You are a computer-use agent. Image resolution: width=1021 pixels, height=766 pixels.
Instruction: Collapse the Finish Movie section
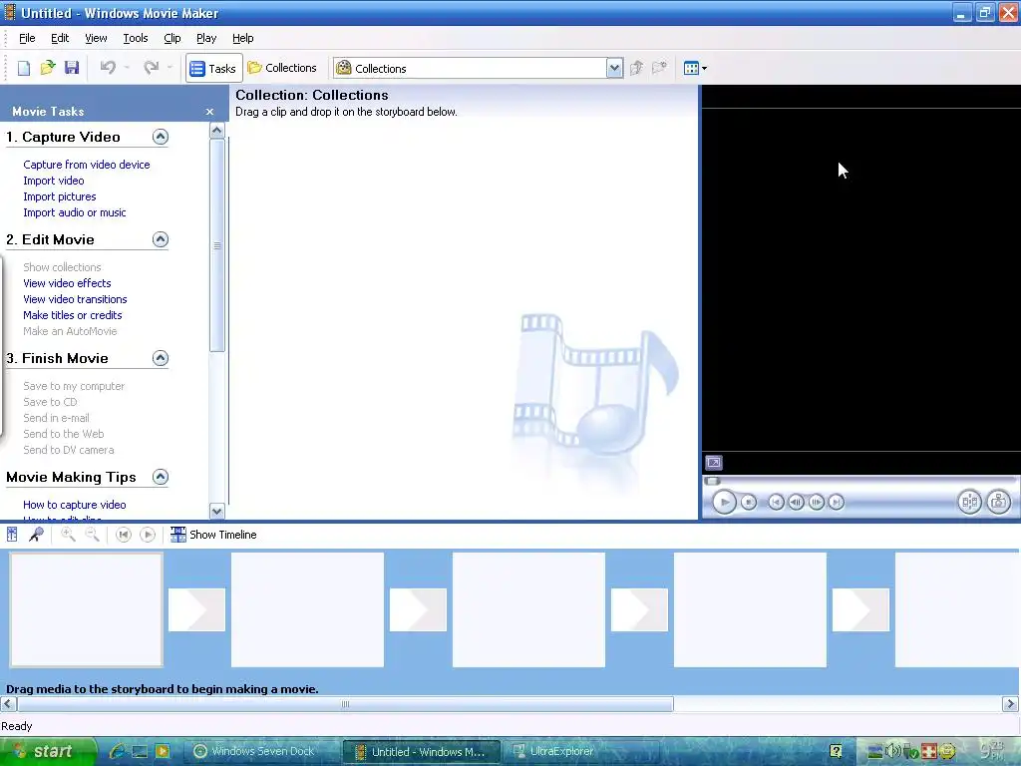[x=161, y=358]
